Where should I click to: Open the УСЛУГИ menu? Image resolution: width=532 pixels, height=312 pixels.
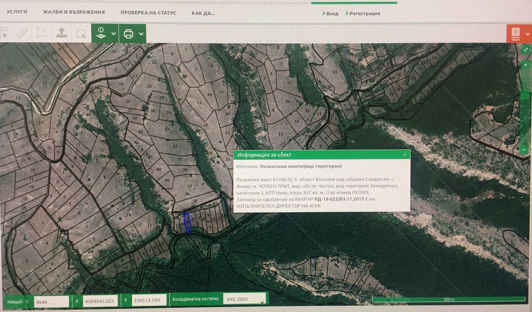(17, 12)
